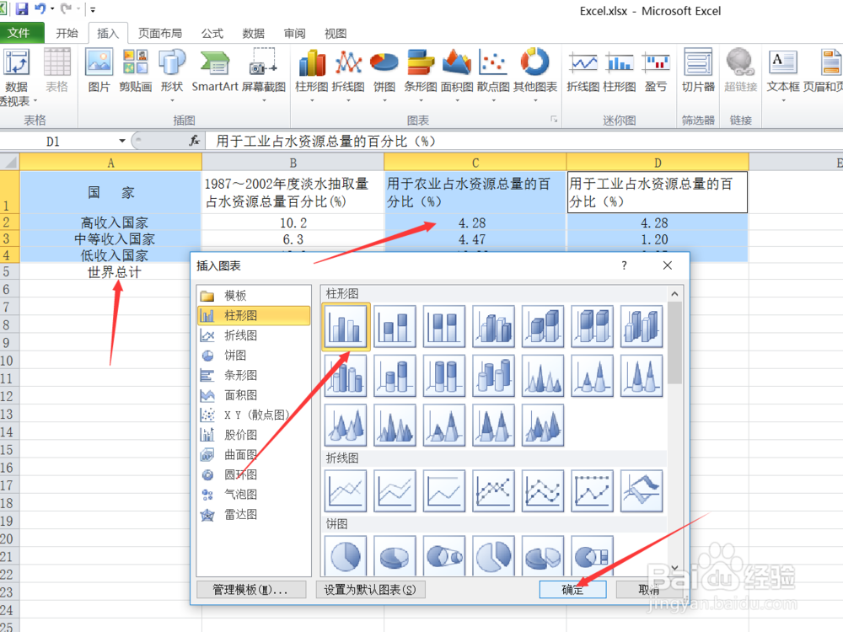
Task: Select 气泡图 category in dialog list
Action: point(254,495)
